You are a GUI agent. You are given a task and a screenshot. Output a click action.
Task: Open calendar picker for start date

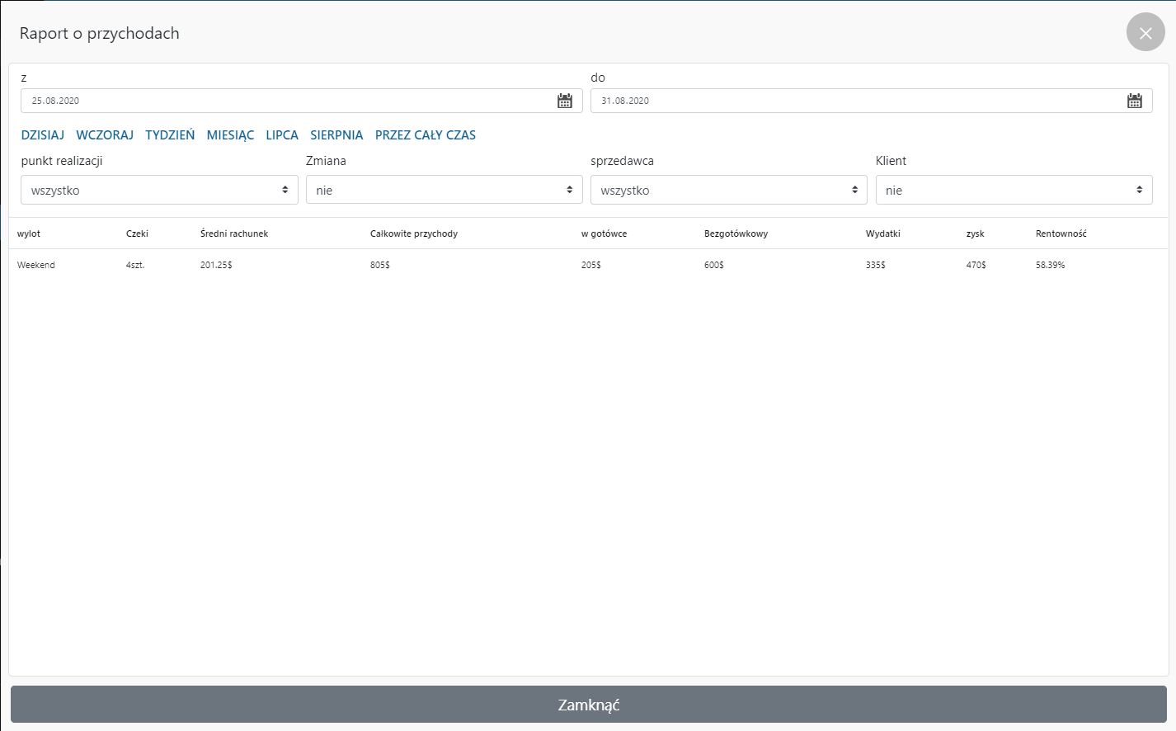tap(565, 101)
